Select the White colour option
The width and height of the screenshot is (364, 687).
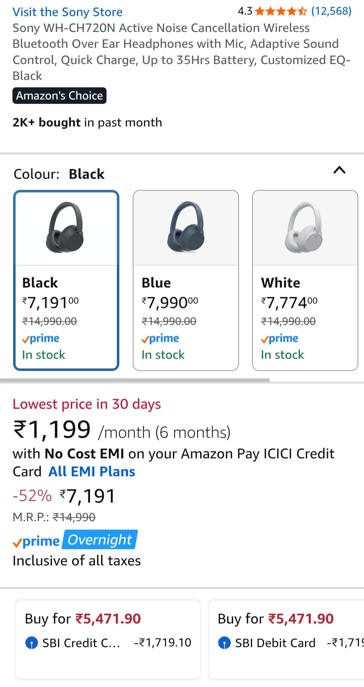tap(305, 317)
